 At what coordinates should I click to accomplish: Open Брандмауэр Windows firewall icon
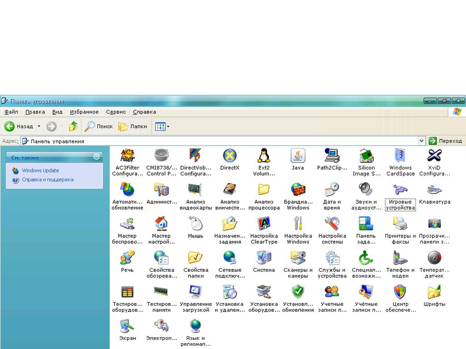coord(298,190)
